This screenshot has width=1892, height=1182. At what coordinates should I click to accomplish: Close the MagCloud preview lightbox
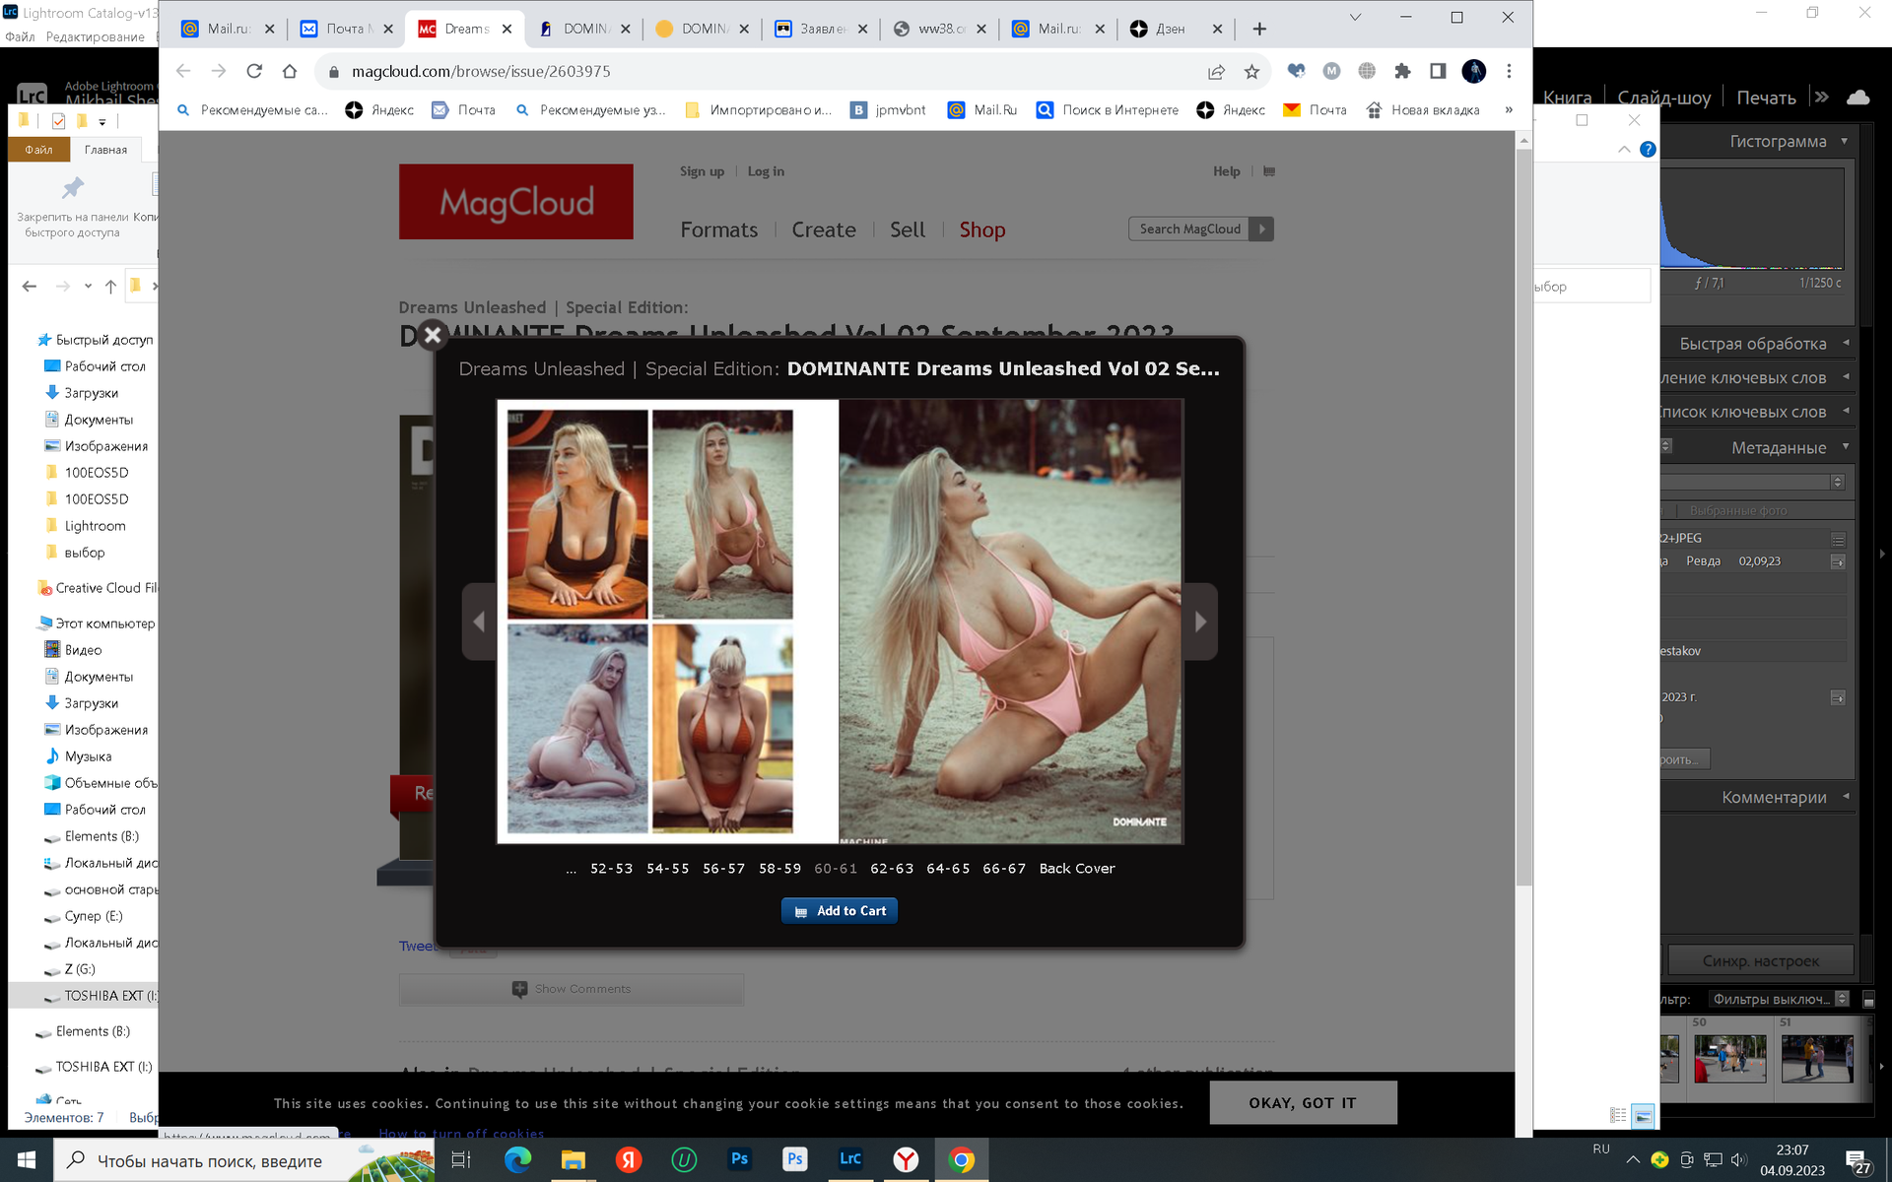432,335
